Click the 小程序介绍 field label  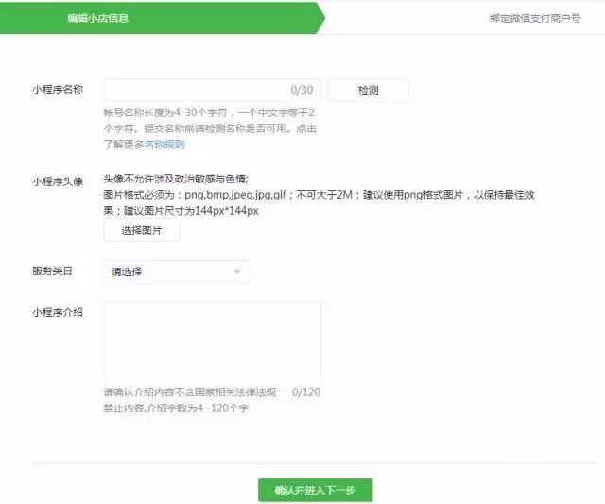57,312
